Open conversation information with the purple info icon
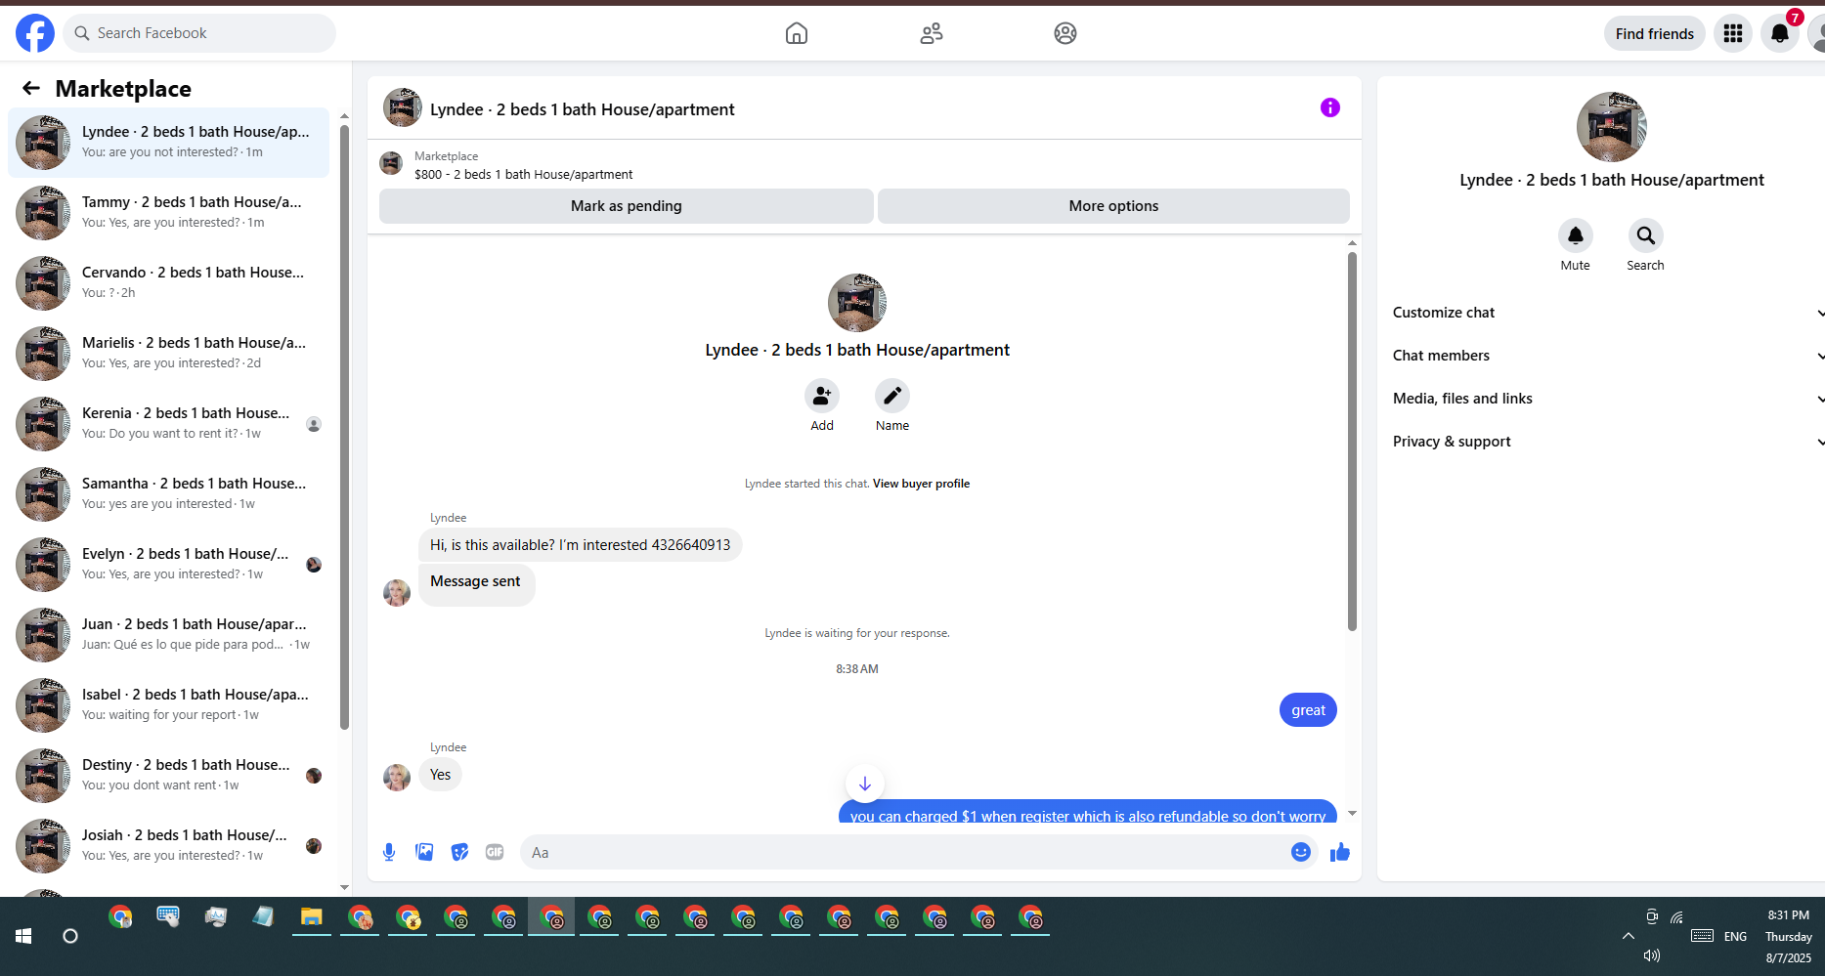Screen dimensions: 1825x976 click(1330, 107)
